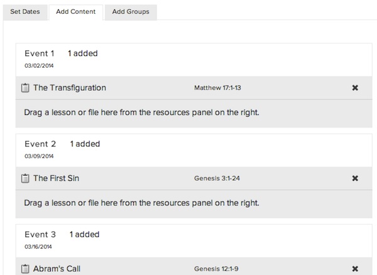This screenshot has height=275, width=377.
Task: Open Abram's Call lesson title
Action: click(x=57, y=269)
